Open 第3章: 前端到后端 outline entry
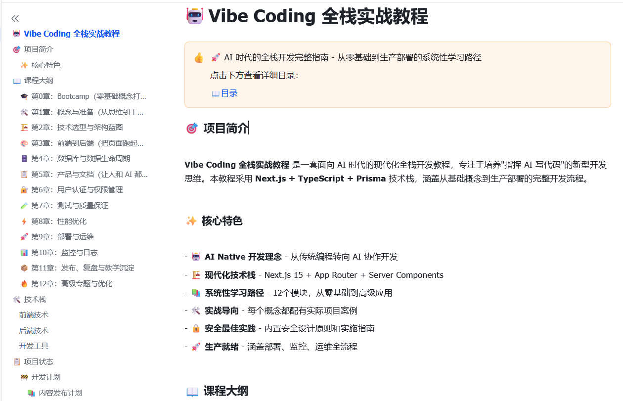 88,143
